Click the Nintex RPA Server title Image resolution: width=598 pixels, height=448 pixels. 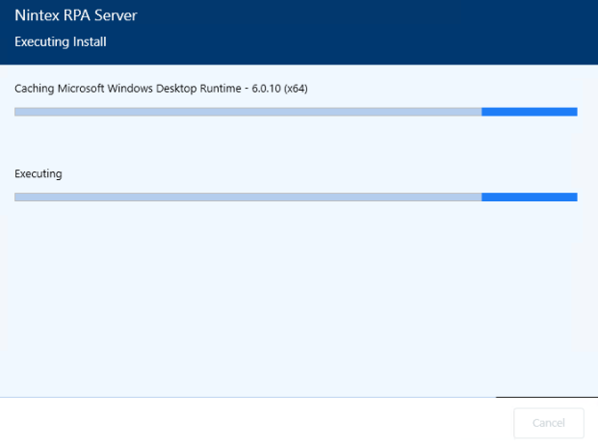coord(75,15)
